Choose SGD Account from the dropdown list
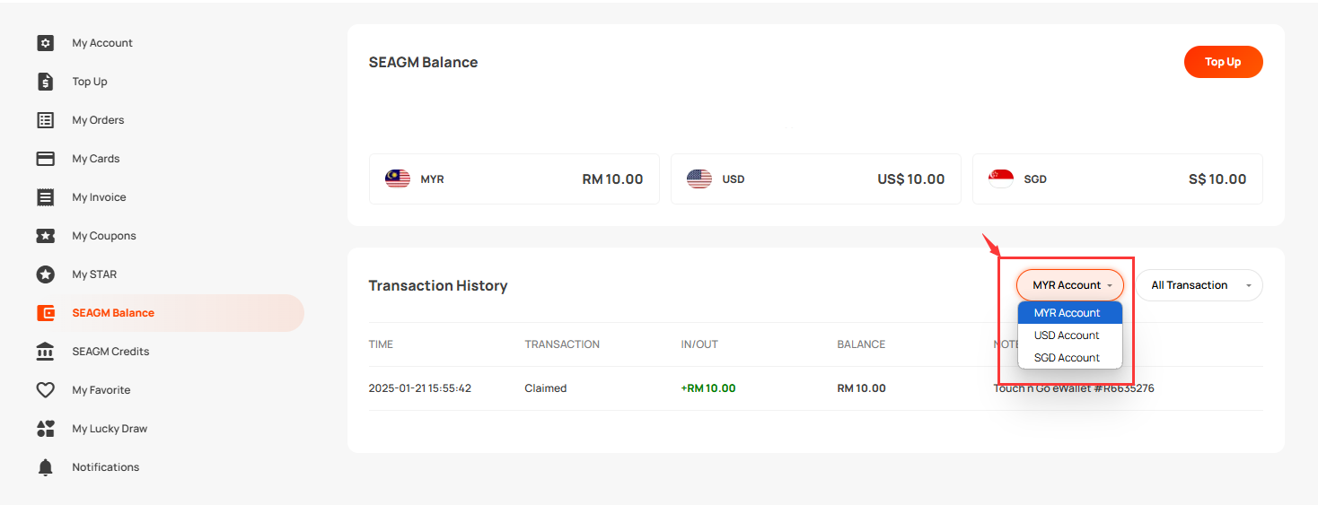The image size is (1318, 505). click(x=1070, y=358)
